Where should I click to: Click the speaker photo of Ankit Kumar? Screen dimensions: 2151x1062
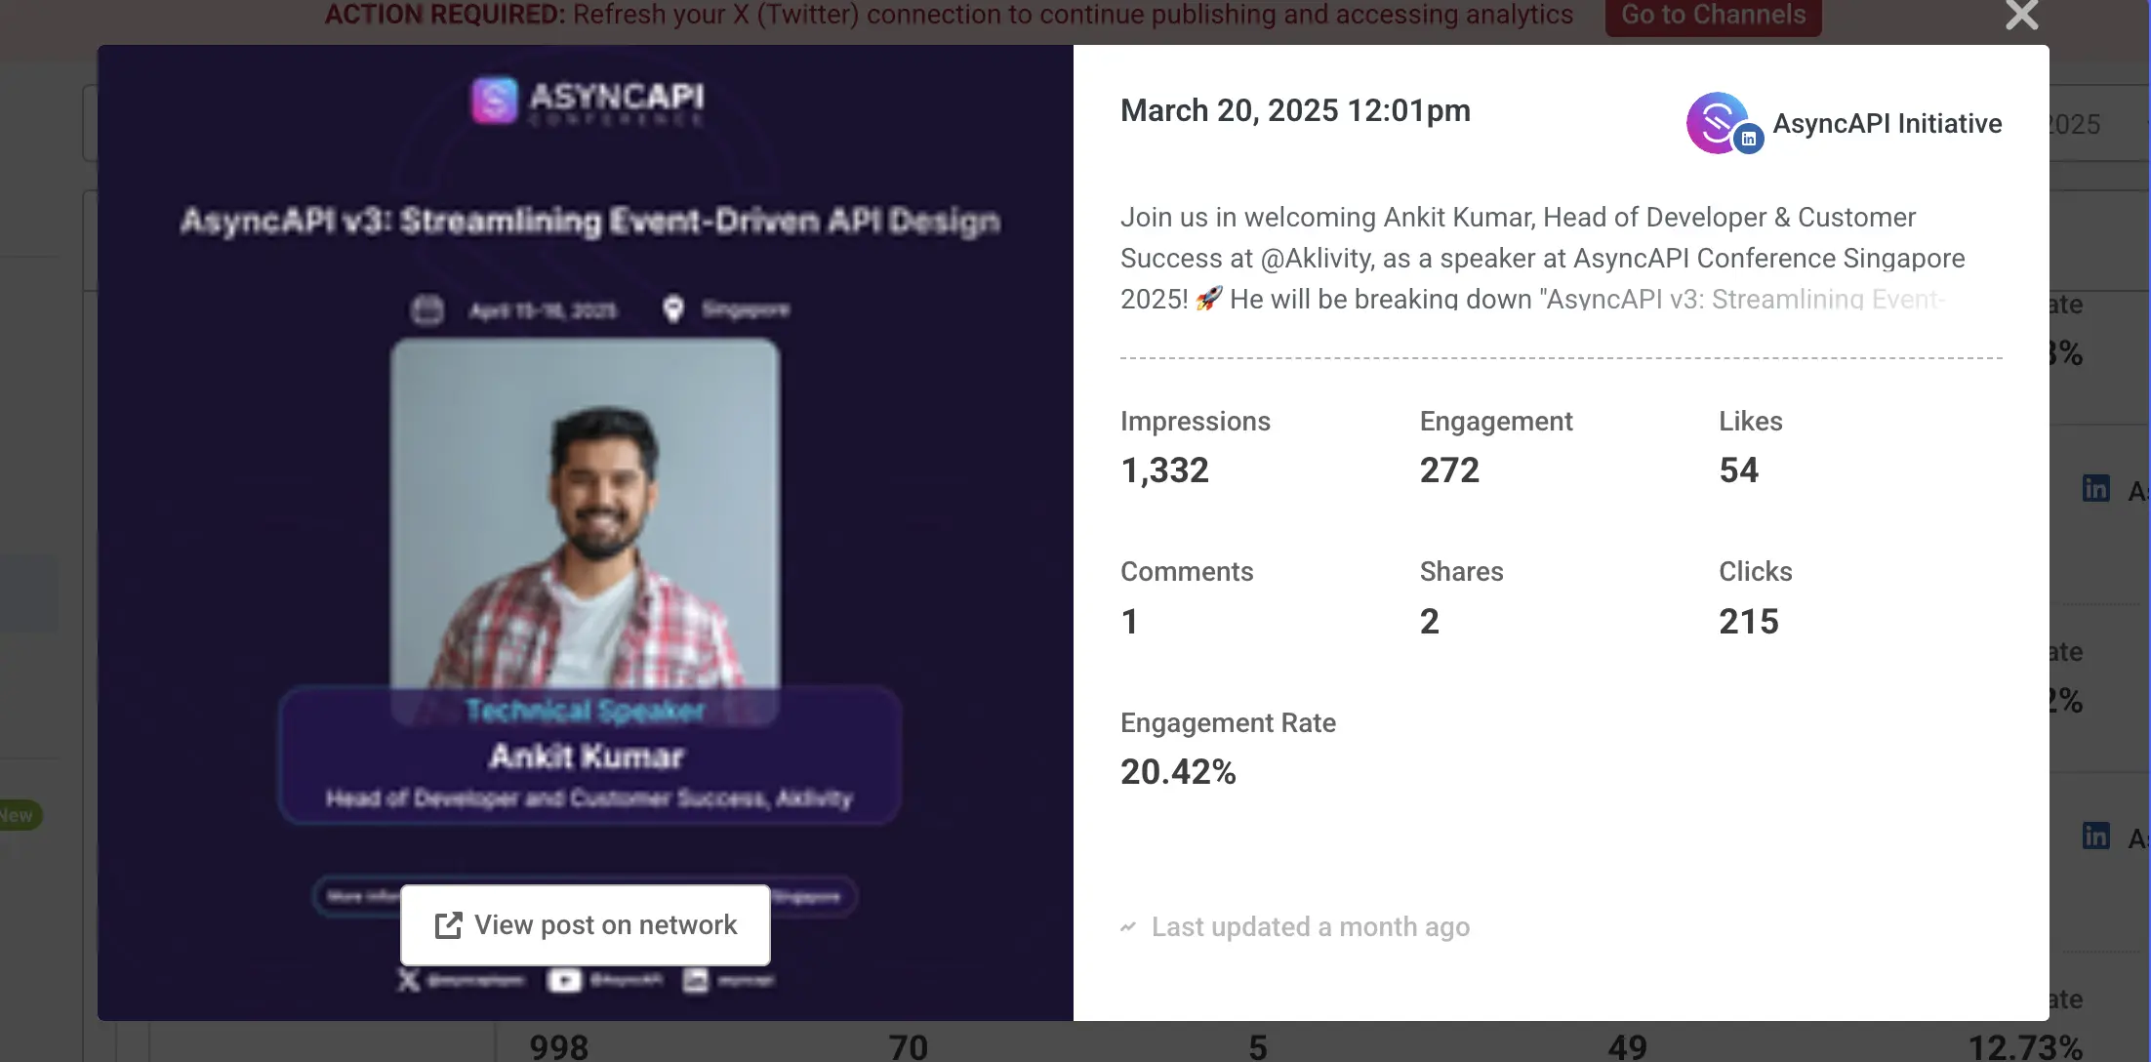[586, 508]
